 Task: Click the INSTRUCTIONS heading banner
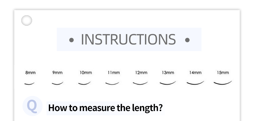(x=129, y=39)
